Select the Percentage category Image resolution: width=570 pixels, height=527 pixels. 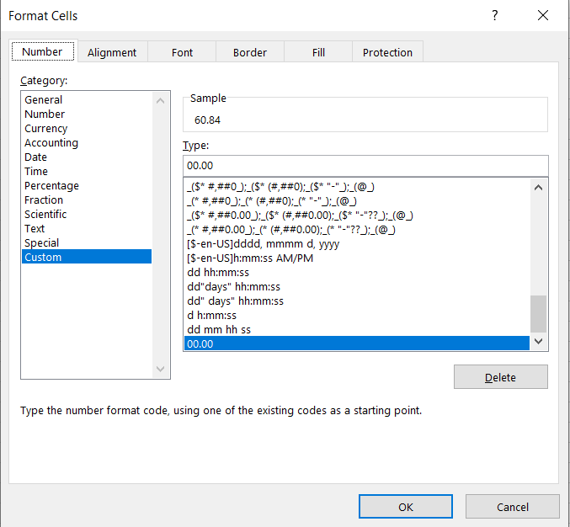point(51,186)
